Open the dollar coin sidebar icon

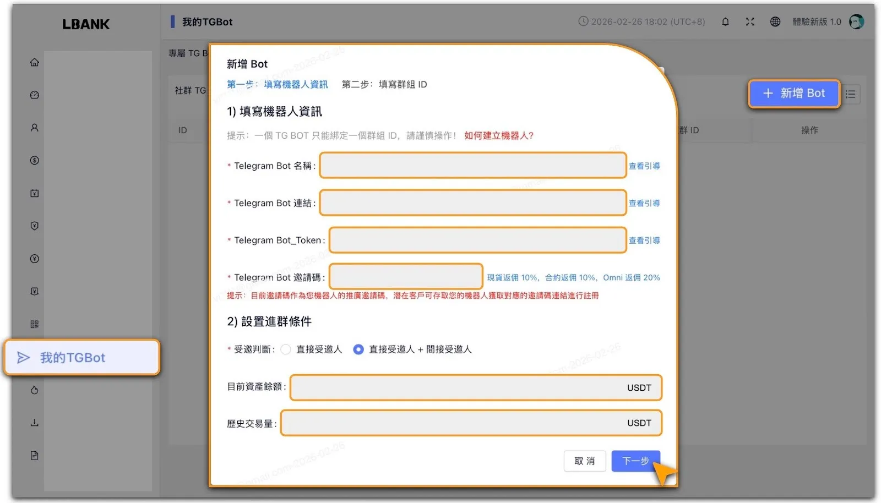click(x=35, y=161)
